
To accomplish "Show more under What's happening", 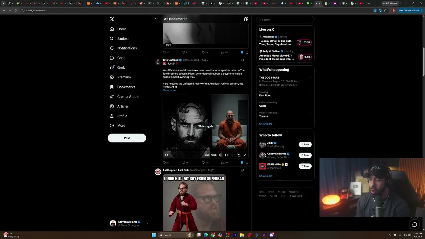I will tap(266, 124).
